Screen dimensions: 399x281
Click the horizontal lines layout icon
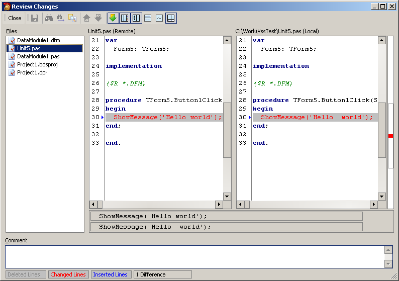(148, 18)
